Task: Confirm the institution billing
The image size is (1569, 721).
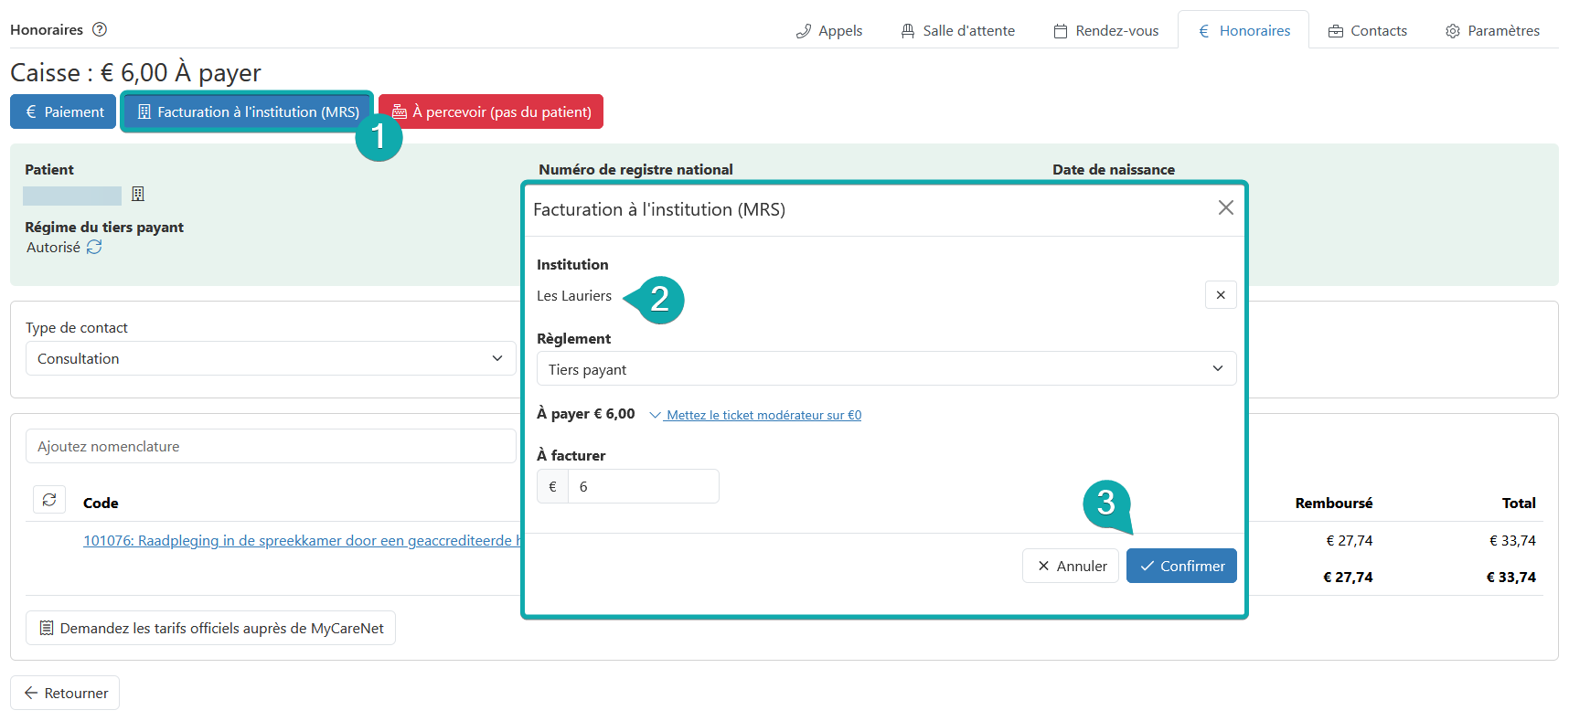Action: (1181, 566)
